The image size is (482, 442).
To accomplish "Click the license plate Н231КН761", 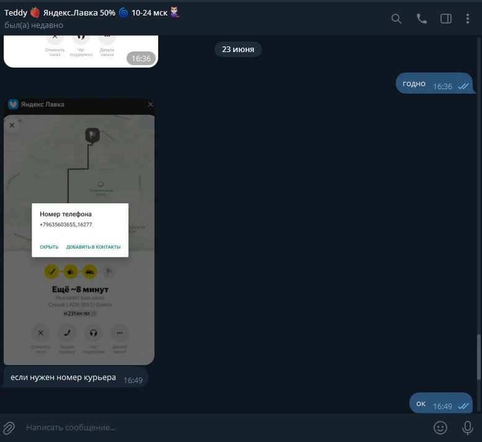I will [79, 314].
